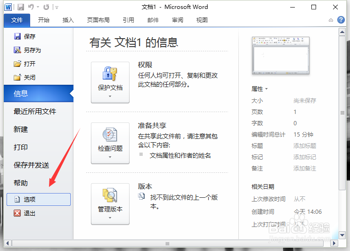Open the 视图 tab
This screenshot has height=251, width=350.
(202, 20)
